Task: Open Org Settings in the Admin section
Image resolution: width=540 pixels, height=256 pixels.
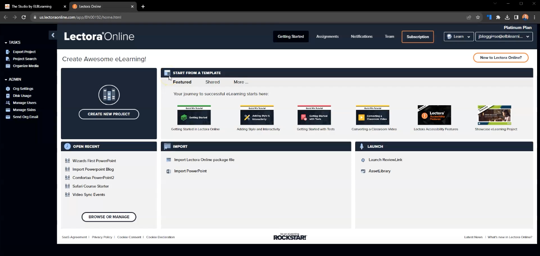Action: (x=7, y=89)
